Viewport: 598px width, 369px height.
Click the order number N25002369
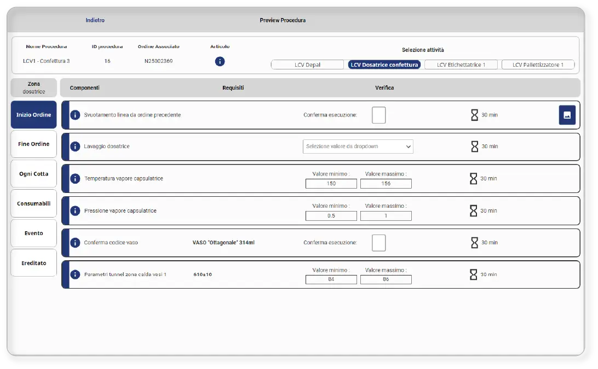(x=159, y=61)
